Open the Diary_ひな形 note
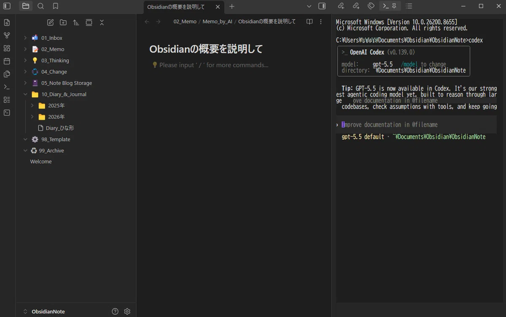This screenshot has height=317, width=506. click(x=60, y=128)
